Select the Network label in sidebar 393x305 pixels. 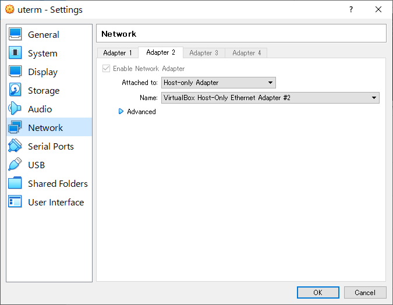click(x=45, y=128)
